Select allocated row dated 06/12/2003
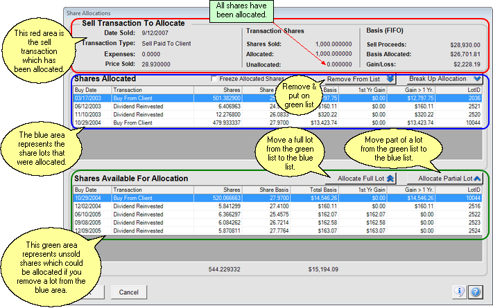This screenshot has width=493, height=308. click(x=277, y=107)
